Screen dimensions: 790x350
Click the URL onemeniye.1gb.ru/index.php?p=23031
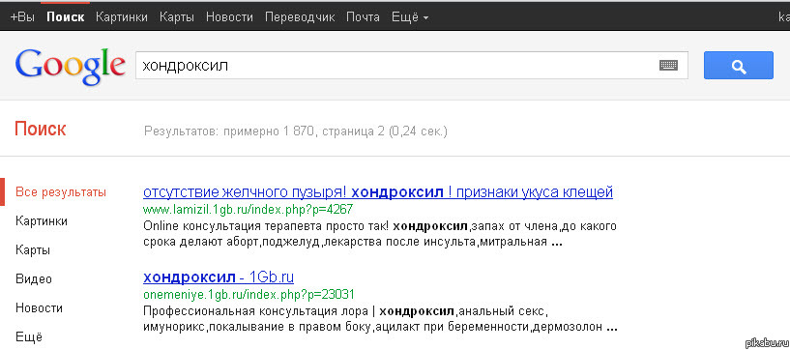point(249,294)
